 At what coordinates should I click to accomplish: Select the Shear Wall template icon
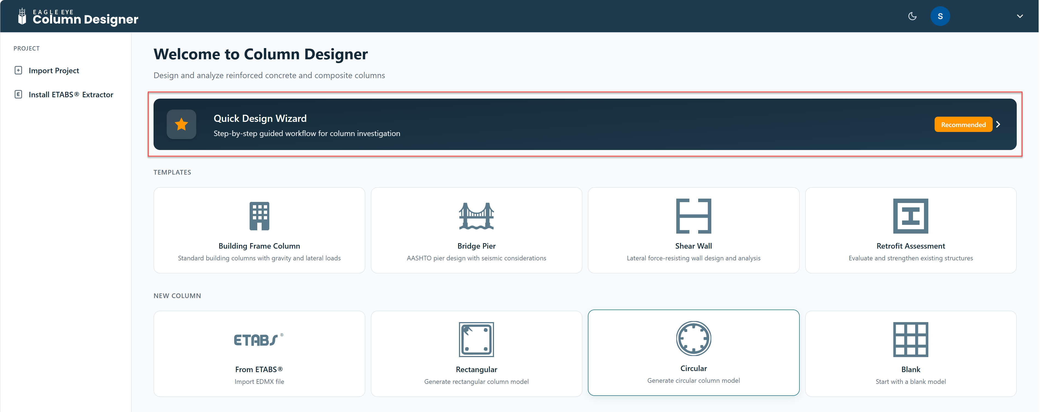pyautogui.click(x=693, y=216)
